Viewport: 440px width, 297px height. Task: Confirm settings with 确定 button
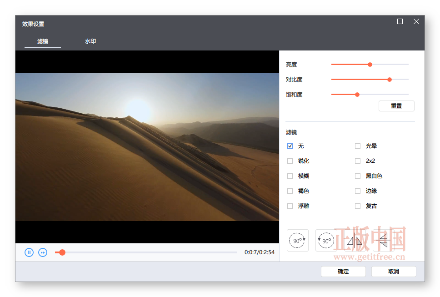click(343, 272)
